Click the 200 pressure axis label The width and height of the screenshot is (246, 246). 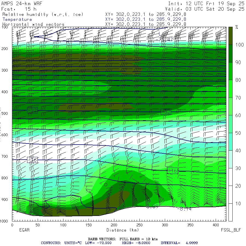click(x=5, y=49)
